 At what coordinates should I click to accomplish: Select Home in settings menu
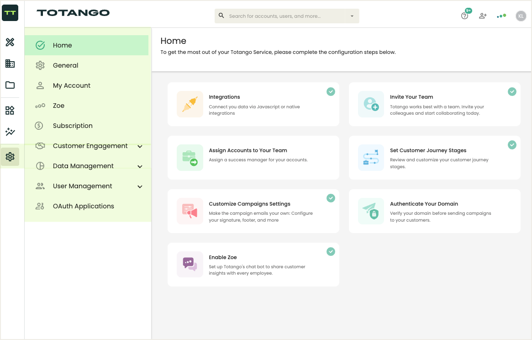(x=86, y=45)
